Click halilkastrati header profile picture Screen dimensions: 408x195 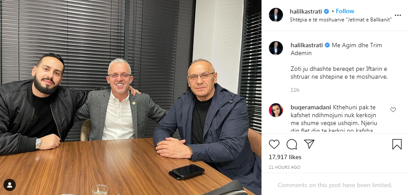[276, 15]
